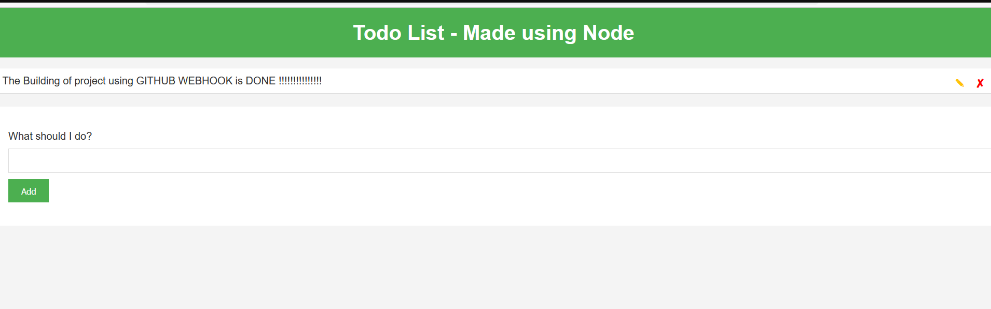The width and height of the screenshot is (991, 309).
Task: Click the "Todo List - Made using Node" heading
Action: pos(493,33)
